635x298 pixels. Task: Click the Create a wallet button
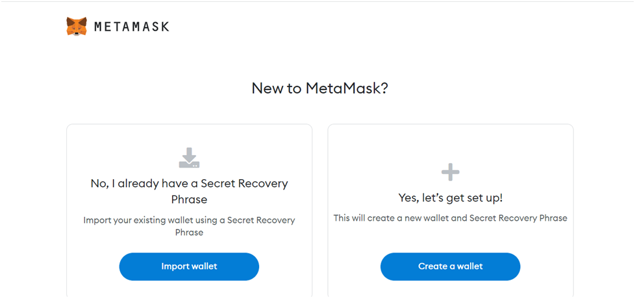pyautogui.click(x=451, y=266)
